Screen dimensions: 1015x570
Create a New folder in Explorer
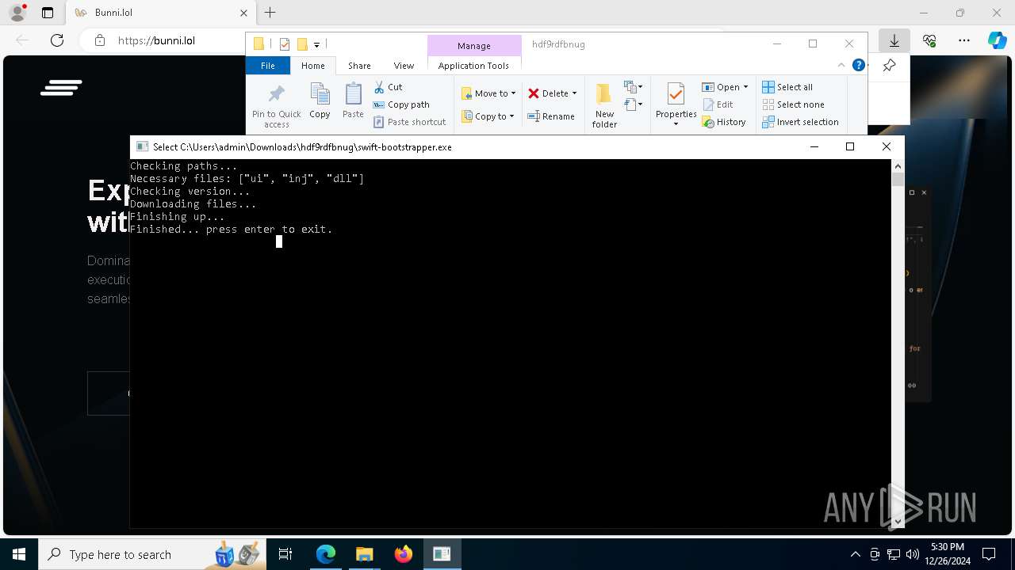(x=604, y=105)
